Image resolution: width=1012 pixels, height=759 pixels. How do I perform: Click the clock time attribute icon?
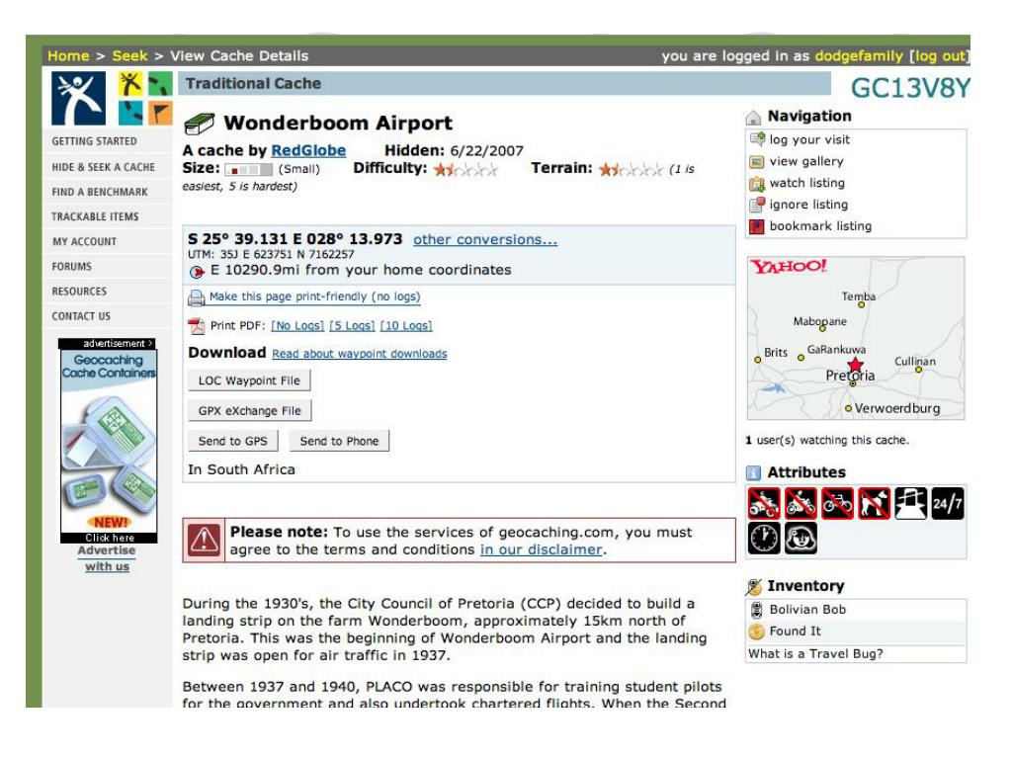[764, 539]
